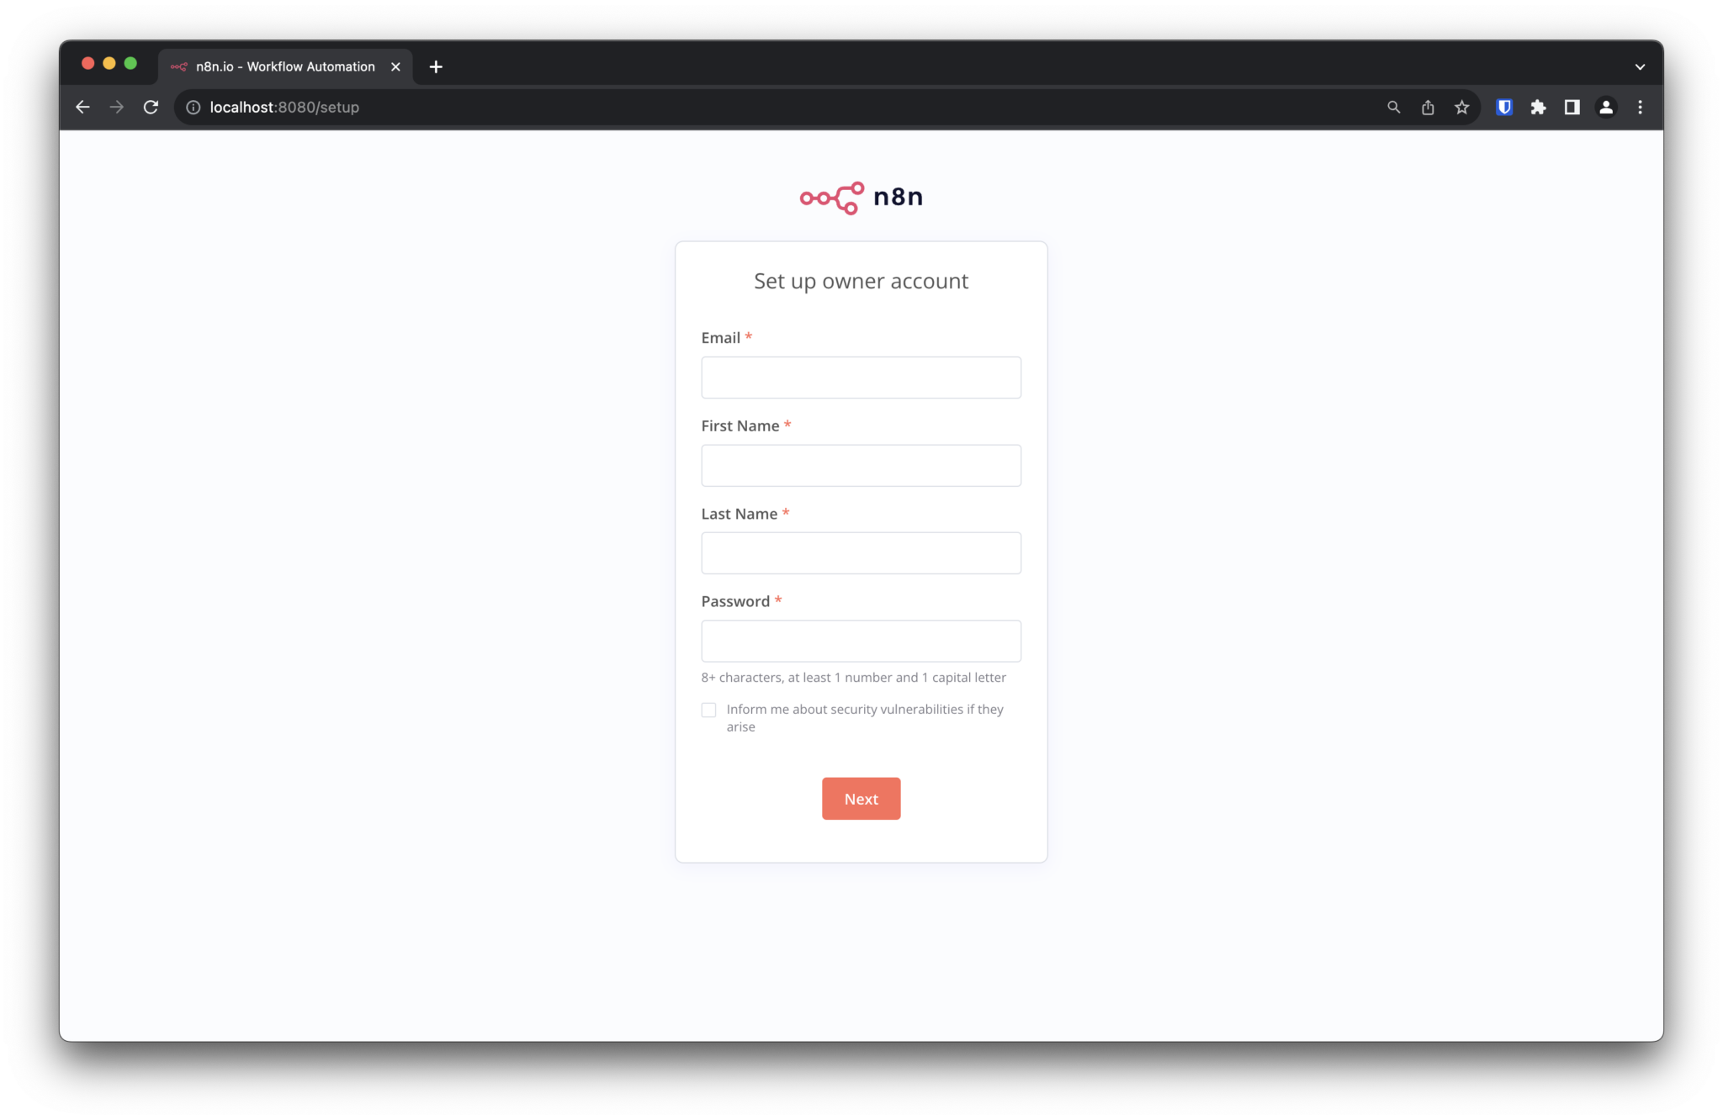Click into the First Name field
The height and width of the screenshot is (1120, 1723).
(861, 465)
